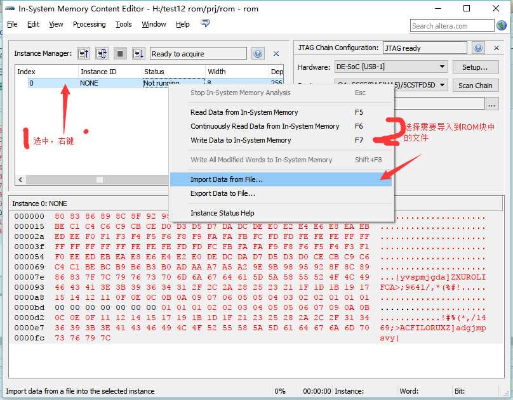
Task: Open the Edit menu
Action: click(33, 24)
